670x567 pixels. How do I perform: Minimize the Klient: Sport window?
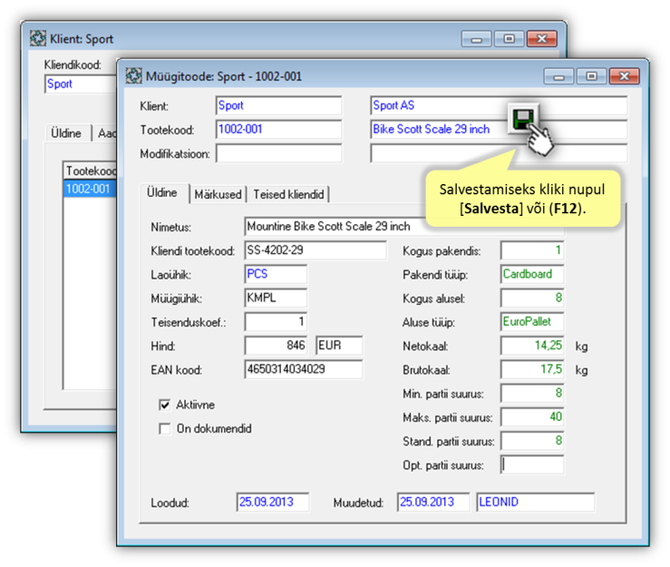pos(477,39)
